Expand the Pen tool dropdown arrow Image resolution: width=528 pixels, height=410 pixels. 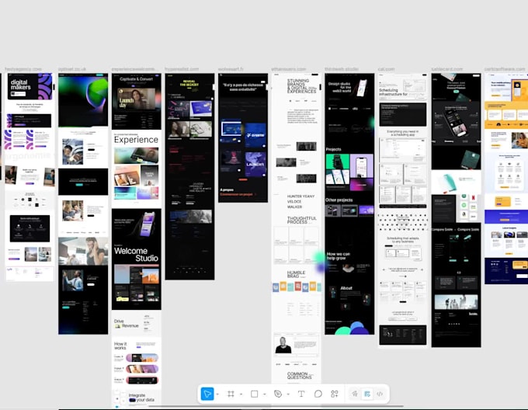(288, 394)
